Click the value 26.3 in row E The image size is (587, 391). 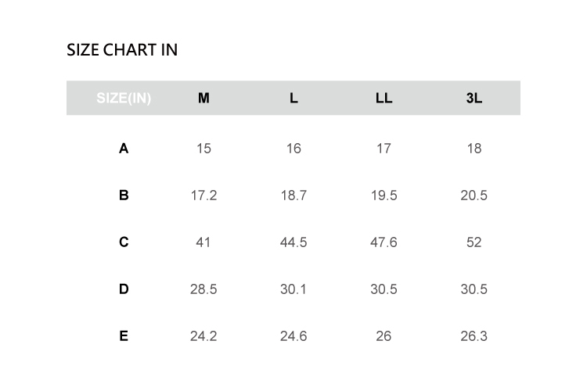(474, 336)
